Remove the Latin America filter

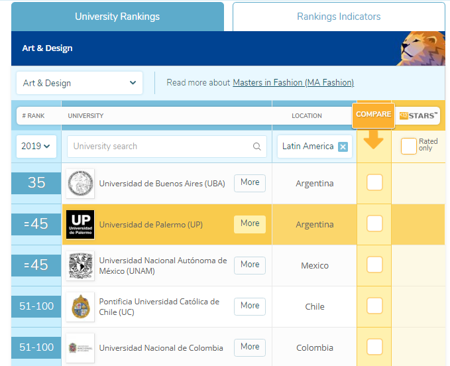(x=343, y=147)
